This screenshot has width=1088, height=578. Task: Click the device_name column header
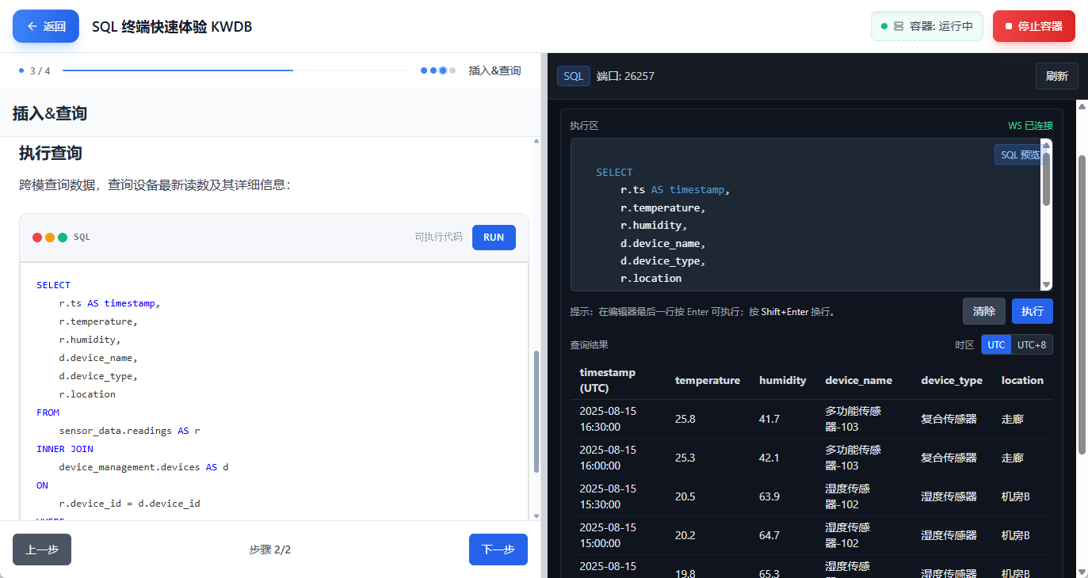pos(859,380)
